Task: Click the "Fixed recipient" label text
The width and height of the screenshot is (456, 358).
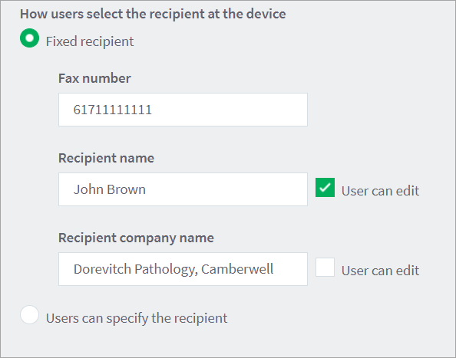Action: pos(90,41)
